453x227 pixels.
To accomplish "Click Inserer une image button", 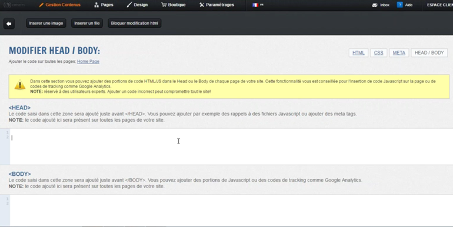I will point(46,23).
